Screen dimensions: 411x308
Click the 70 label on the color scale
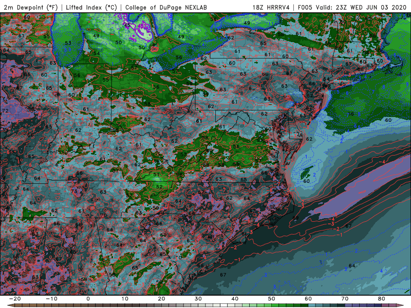coord(345,299)
